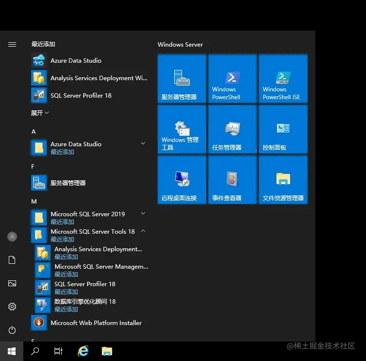Open the 控制面板 tile

[x=283, y=129]
